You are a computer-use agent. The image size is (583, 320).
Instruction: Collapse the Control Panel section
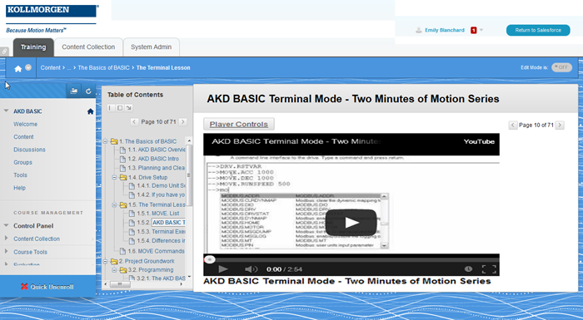(x=6, y=225)
